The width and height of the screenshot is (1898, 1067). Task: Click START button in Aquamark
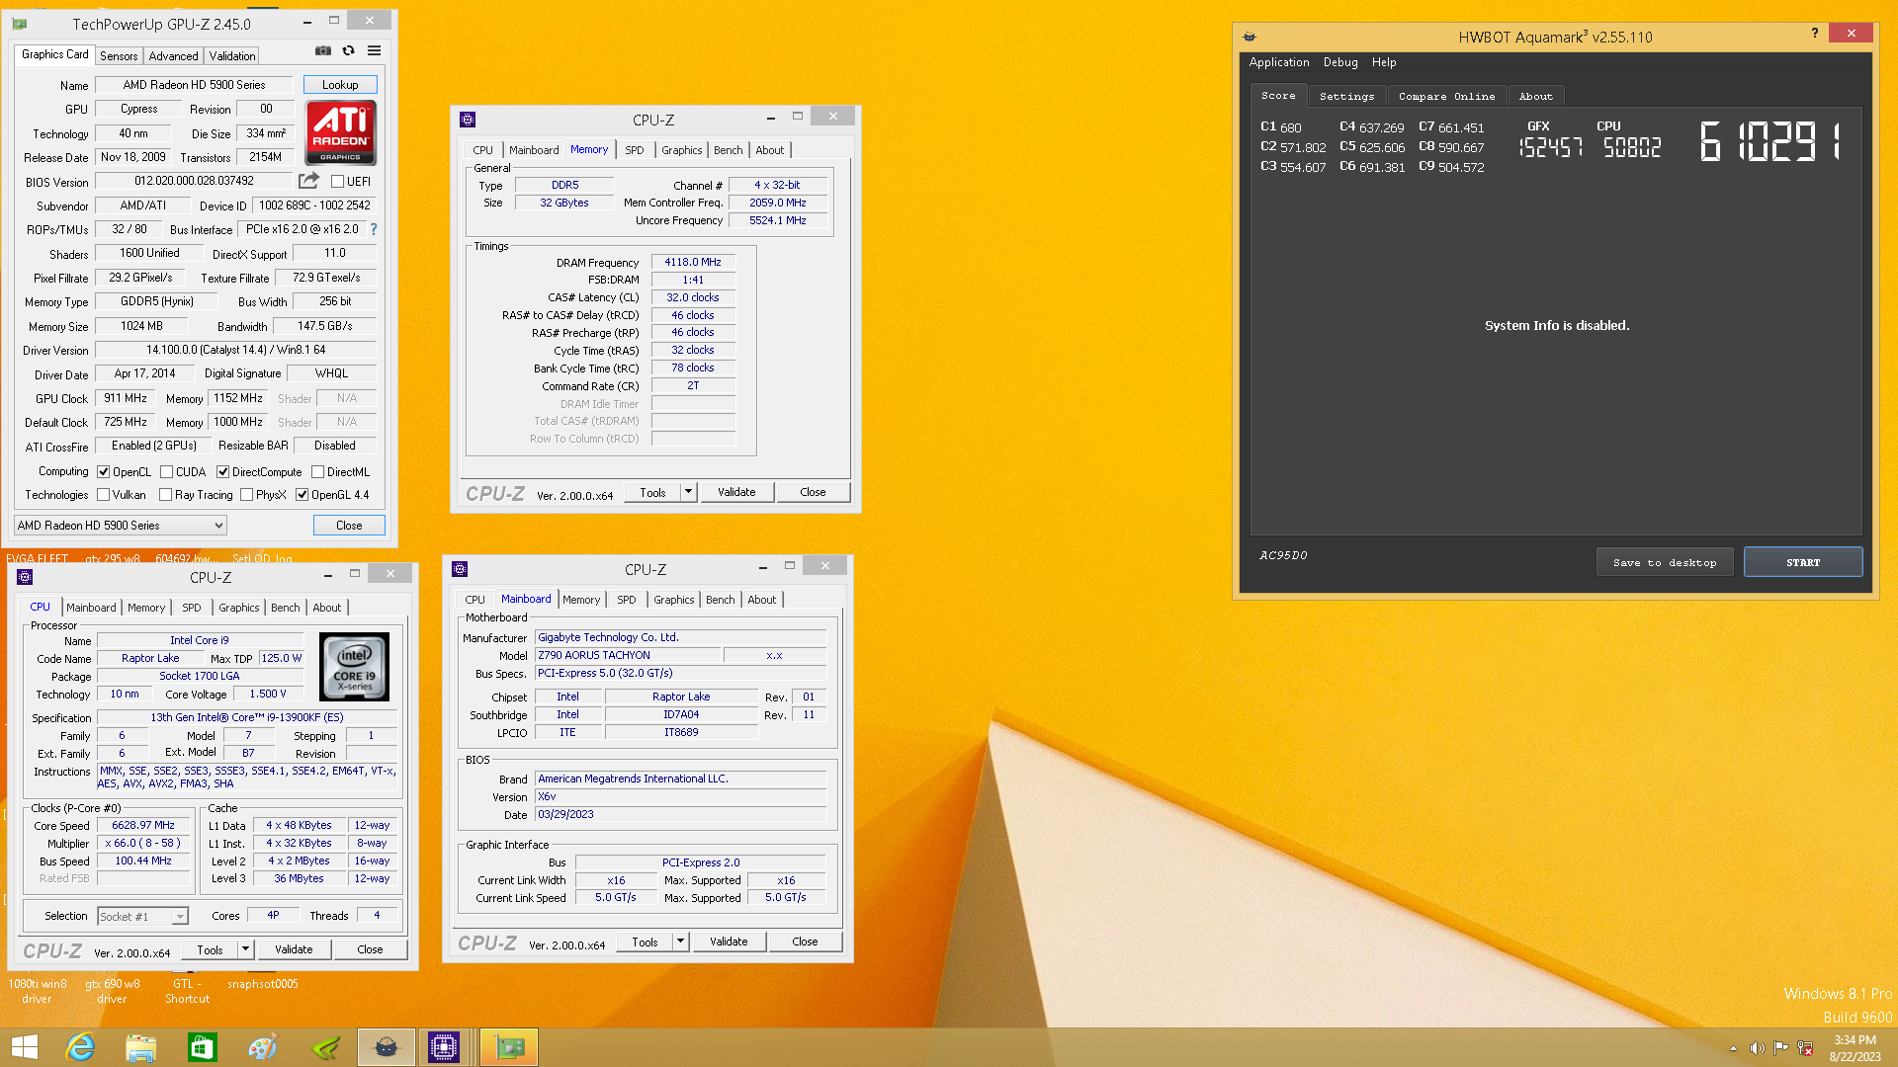1803,562
